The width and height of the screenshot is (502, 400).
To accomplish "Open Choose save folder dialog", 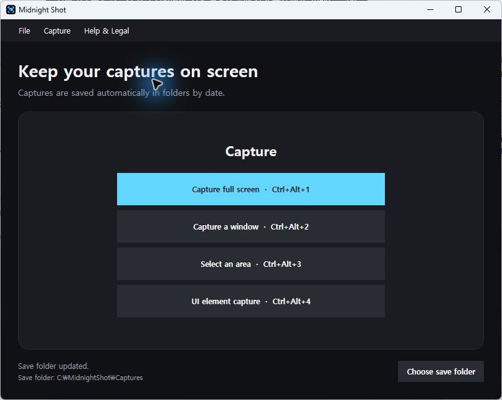I will [440, 371].
